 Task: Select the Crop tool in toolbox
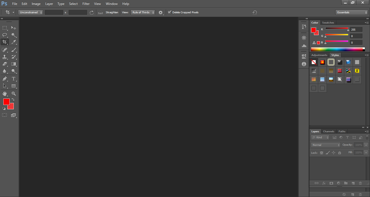[5, 42]
